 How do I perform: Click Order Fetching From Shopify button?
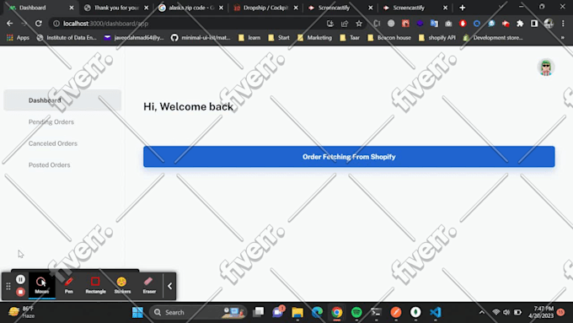coord(349,157)
